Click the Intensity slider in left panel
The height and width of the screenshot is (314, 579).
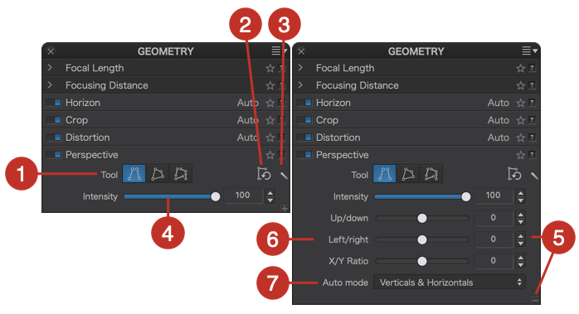172,196
